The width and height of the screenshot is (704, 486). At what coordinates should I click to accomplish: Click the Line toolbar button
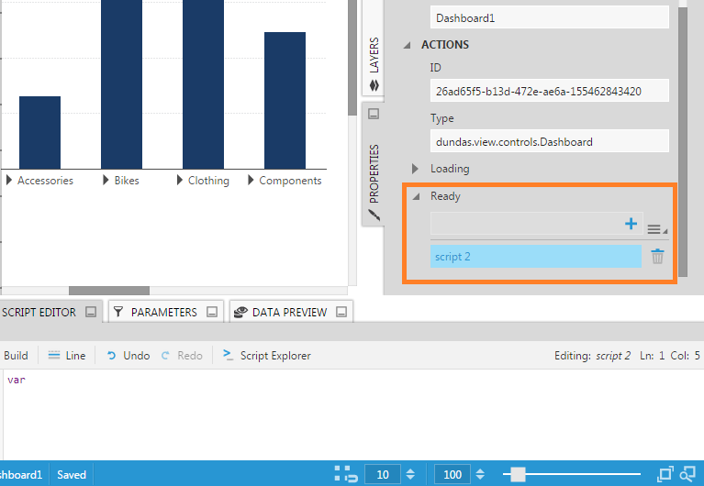(66, 356)
